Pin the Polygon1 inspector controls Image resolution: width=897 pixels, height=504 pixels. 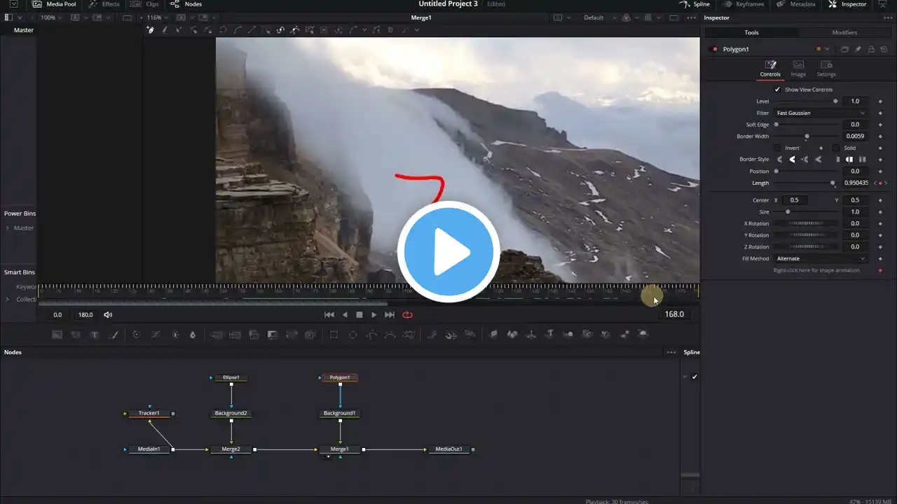point(858,49)
